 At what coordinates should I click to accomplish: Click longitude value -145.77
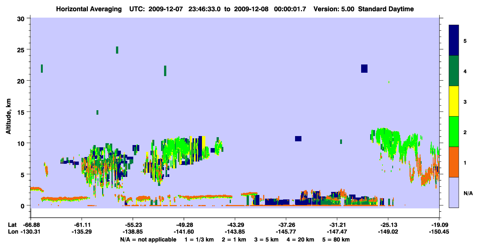click(x=286, y=232)
